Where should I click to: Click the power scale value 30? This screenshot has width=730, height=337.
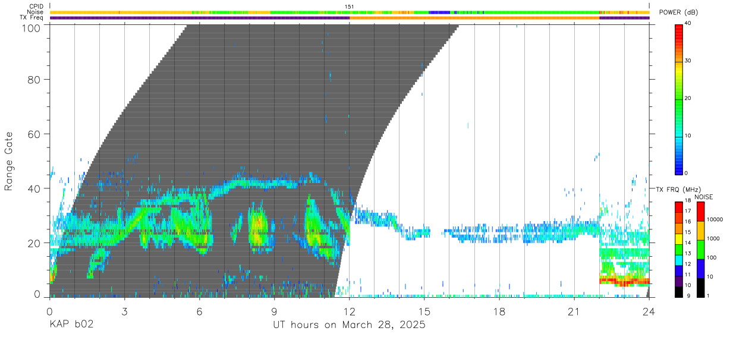click(688, 61)
